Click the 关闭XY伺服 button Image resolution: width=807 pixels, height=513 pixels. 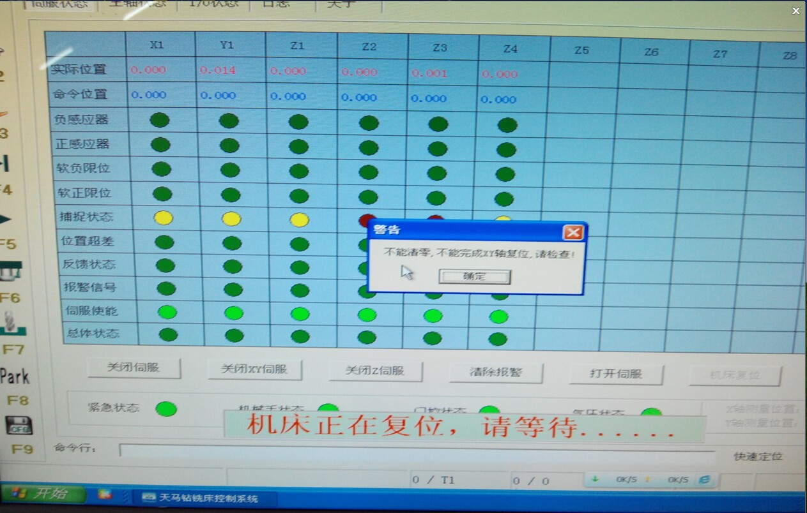[254, 369]
